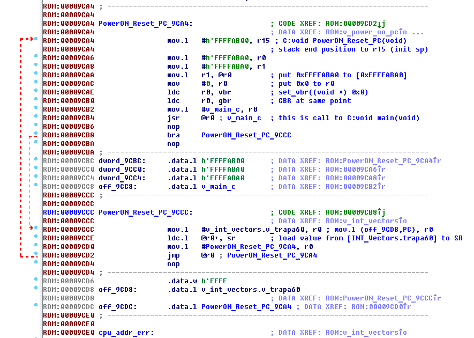This screenshot has width=474, height=338.
Task: Toggle breakpoint at ldc r0, gbr line
Action: (35, 100)
